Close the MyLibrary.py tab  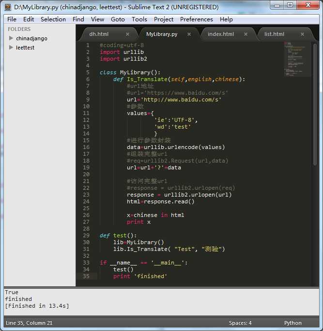tap(189, 34)
